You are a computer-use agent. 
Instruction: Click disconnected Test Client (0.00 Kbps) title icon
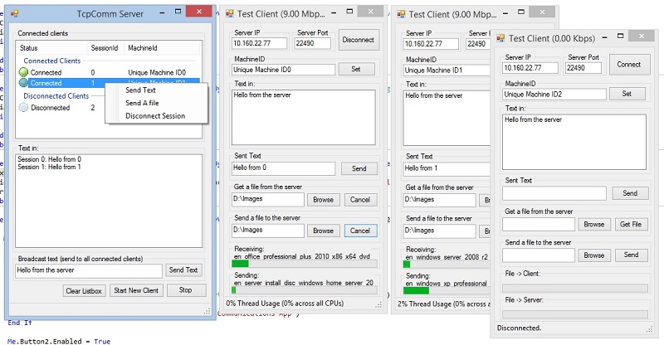click(x=500, y=38)
